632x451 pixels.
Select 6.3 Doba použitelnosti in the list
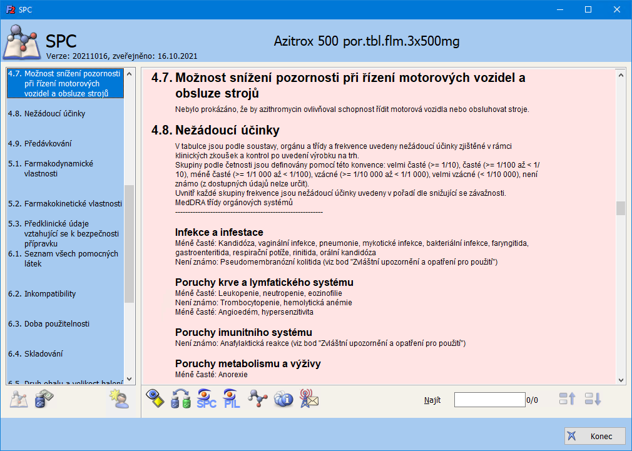click(65, 323)
